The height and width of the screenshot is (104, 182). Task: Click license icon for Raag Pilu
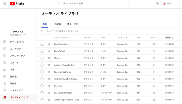pos(155,86)
